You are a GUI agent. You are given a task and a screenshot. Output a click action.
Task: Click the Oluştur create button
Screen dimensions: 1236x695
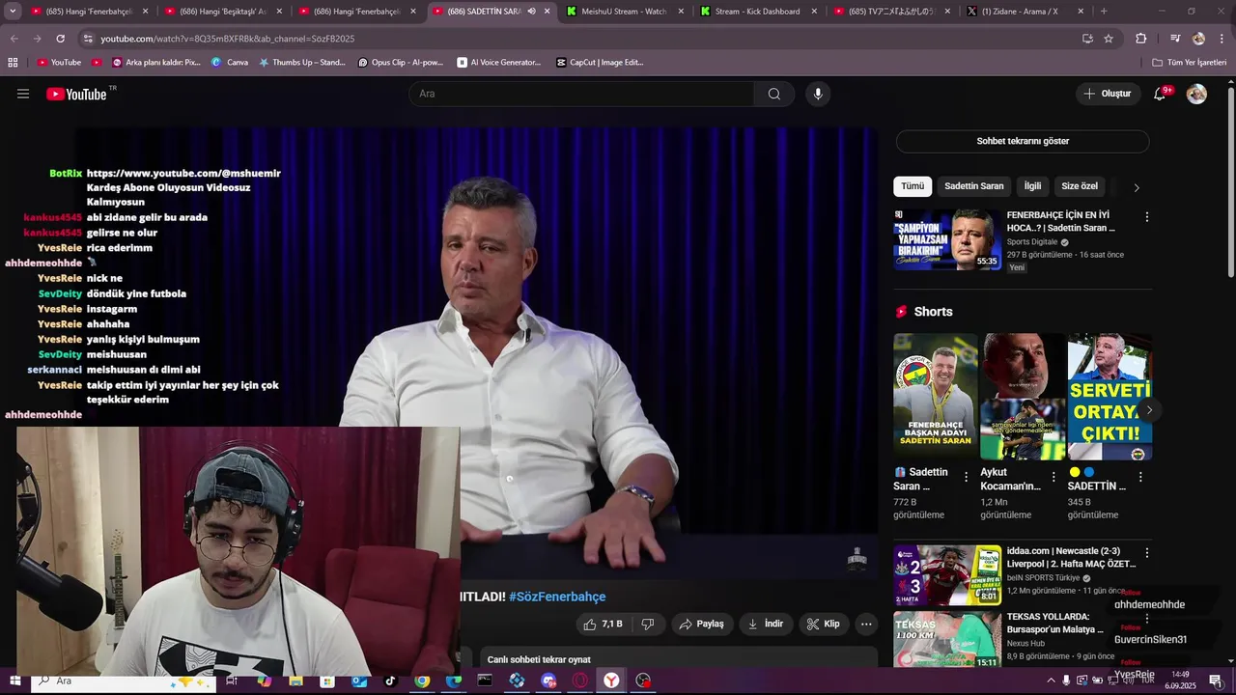click(x=1108, y=94)
